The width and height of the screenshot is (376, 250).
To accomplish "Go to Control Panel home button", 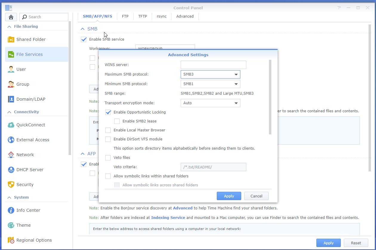I will point(11,17).
